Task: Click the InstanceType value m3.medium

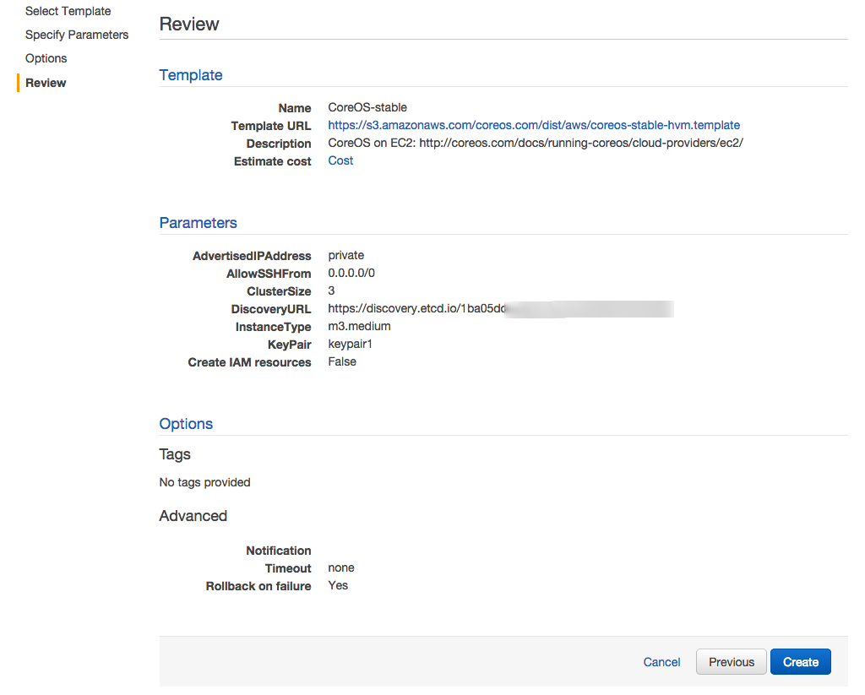Action: pos(359,326)
